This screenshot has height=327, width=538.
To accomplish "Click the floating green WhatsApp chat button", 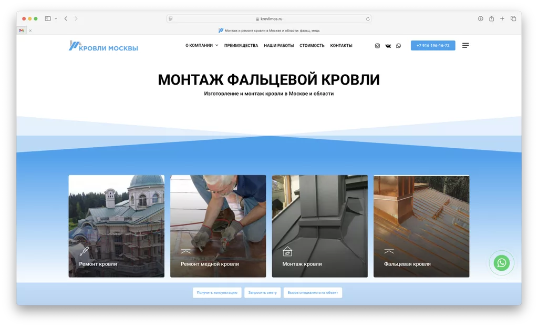I will [501, 263].
